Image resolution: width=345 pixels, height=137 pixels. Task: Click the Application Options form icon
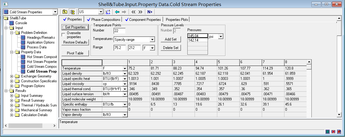tap(23, 42)
